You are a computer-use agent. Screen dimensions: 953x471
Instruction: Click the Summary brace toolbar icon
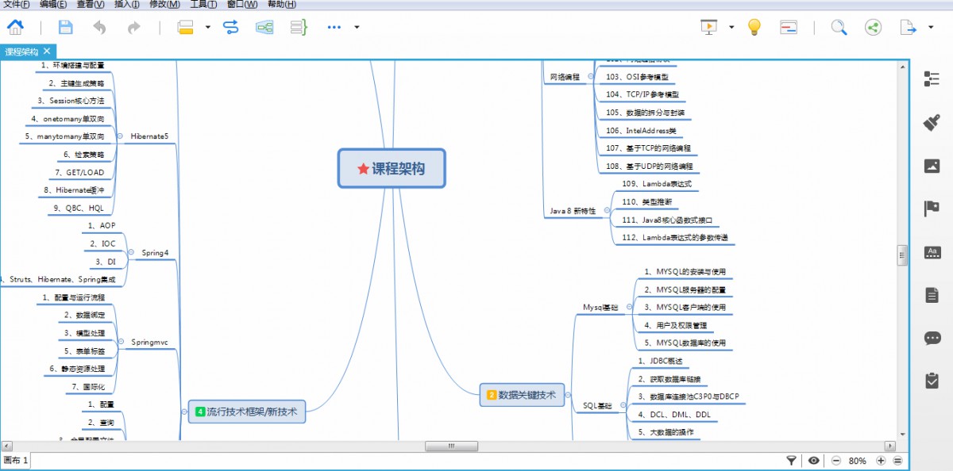click(299, 26)
